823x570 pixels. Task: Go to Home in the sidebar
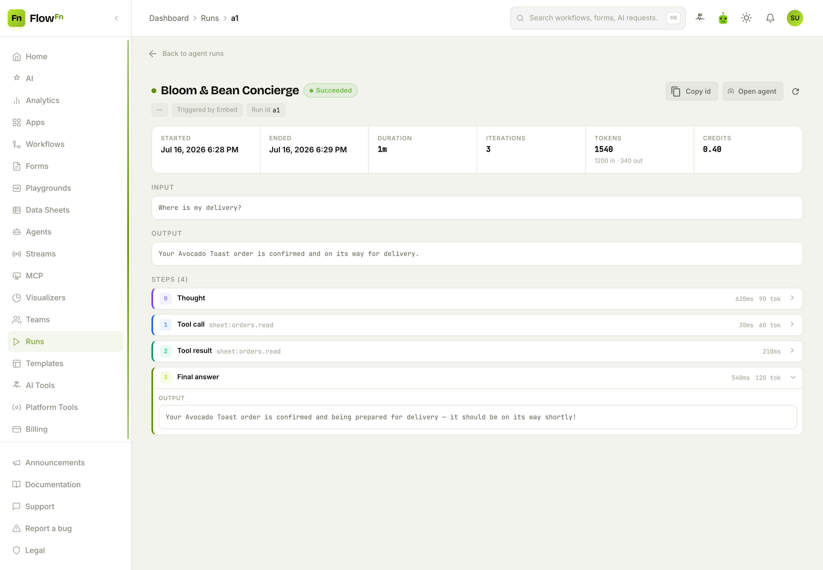point(65,56)
